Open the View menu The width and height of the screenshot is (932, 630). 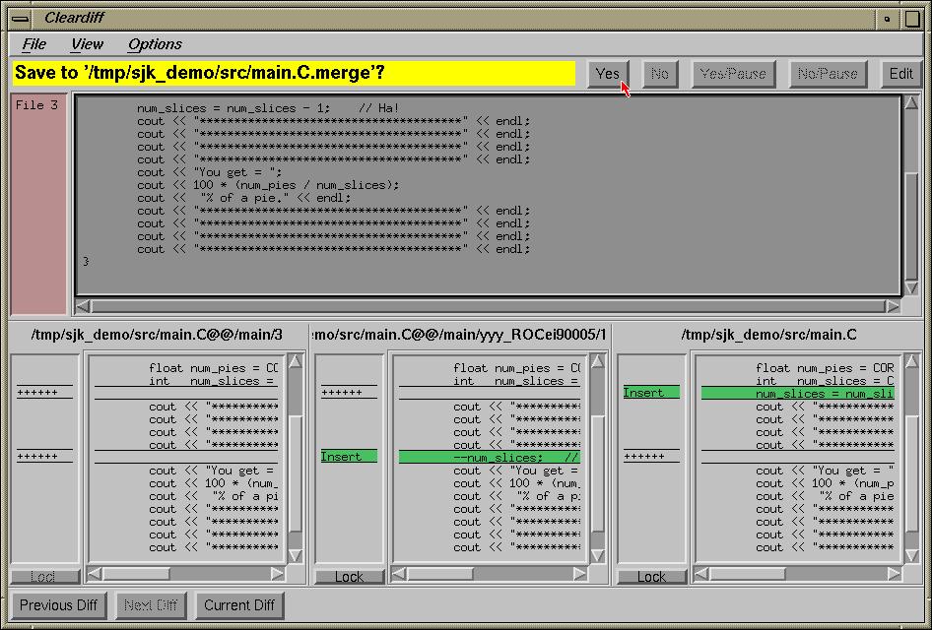pos(87,44)
